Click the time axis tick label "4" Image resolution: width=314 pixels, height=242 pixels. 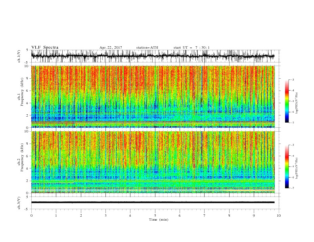pos(130,216)
